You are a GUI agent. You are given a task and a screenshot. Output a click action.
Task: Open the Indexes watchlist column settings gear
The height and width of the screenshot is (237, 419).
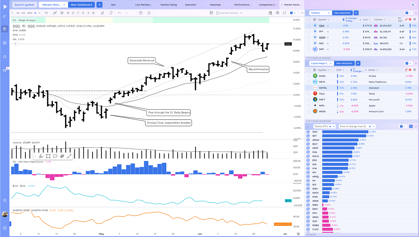[x=415, y=20]
